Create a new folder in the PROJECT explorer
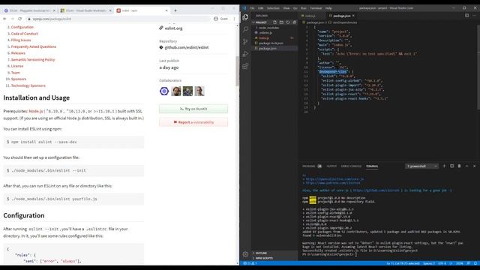The width and height of the screenshot is (480, 270). [x=281, y=22]
